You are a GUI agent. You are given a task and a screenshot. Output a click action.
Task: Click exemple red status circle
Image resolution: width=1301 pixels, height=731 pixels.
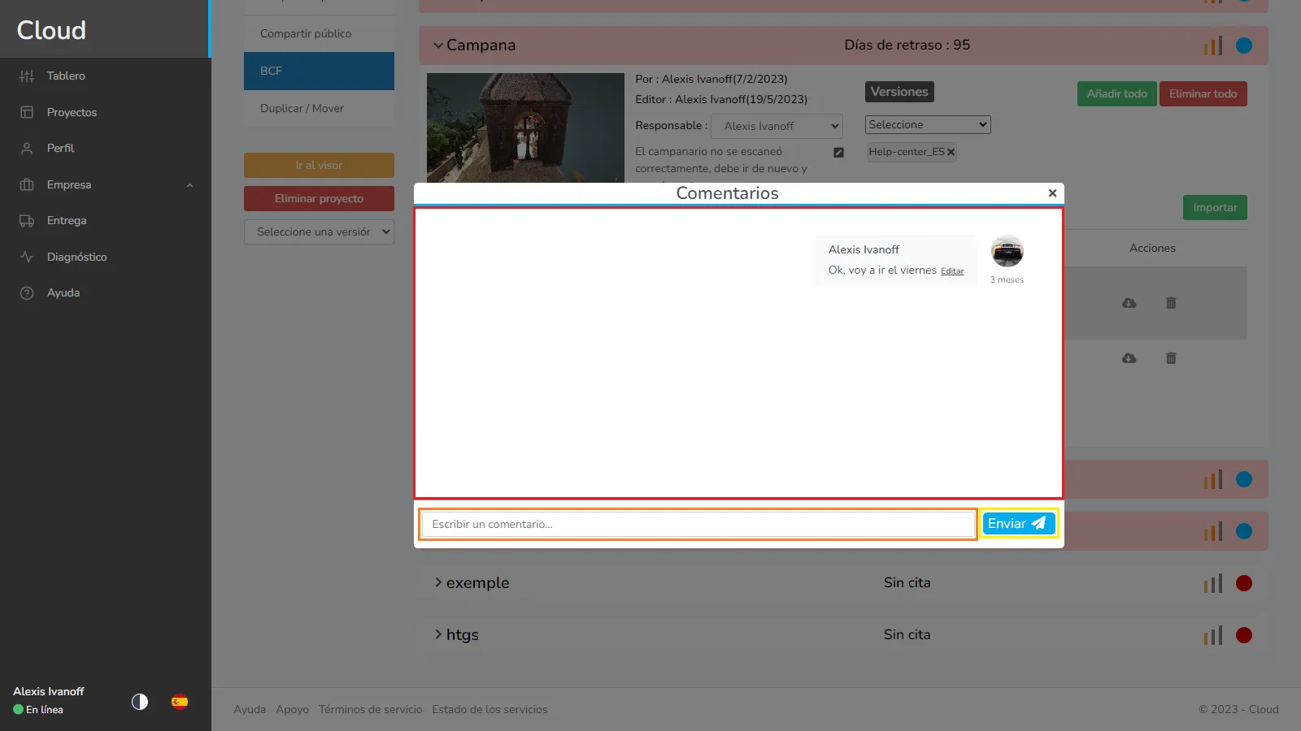point(1244,583)
